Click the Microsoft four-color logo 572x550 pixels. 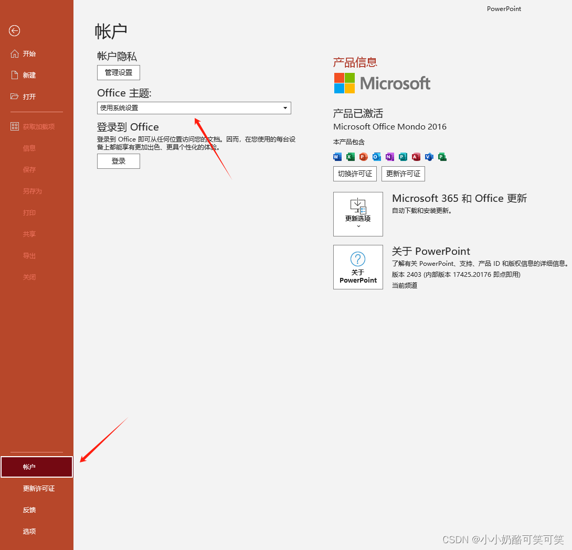pyautogui.click(x=344, y=83)
